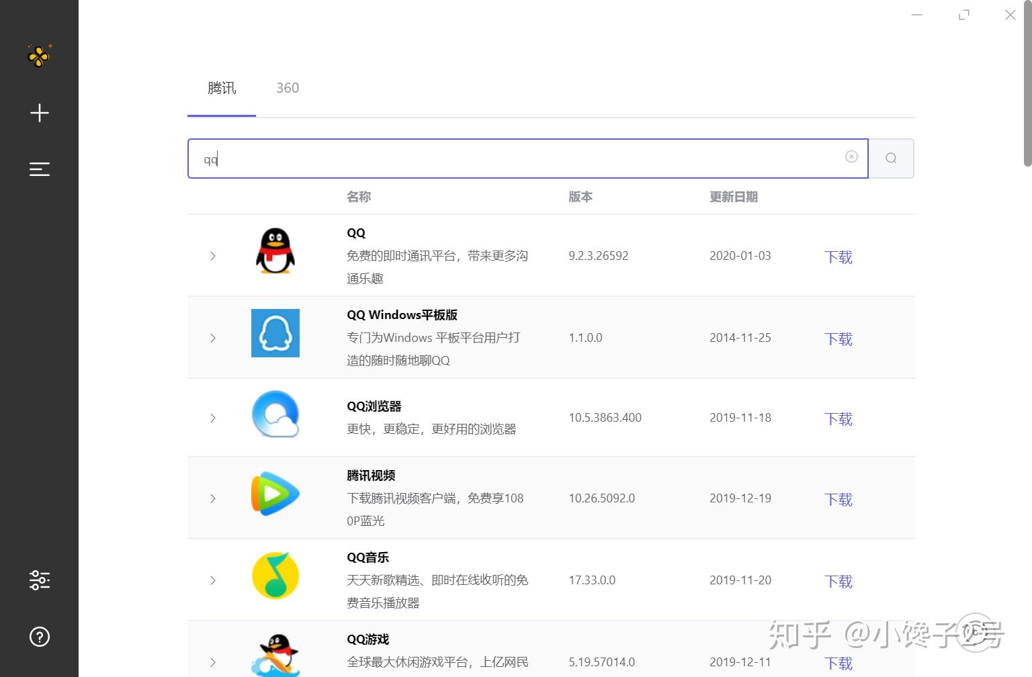
Task: Expand the QQ row chevron
Action: [213, 256]
